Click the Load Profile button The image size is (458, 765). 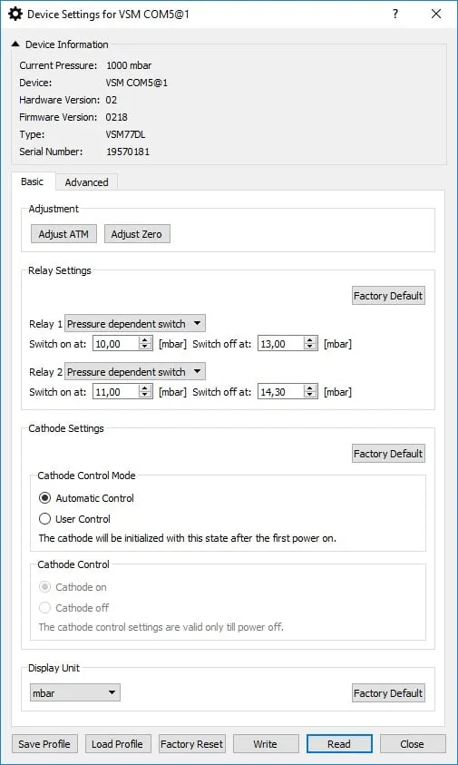[118, 744]
